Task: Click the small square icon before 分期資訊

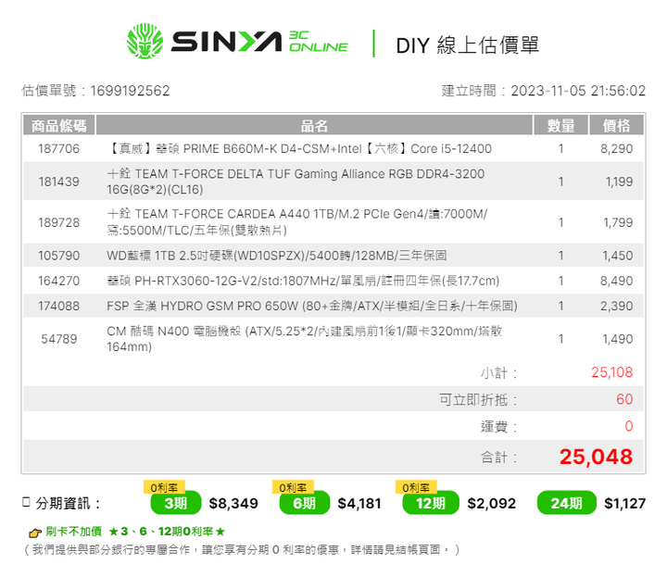Action: point(26,502)
